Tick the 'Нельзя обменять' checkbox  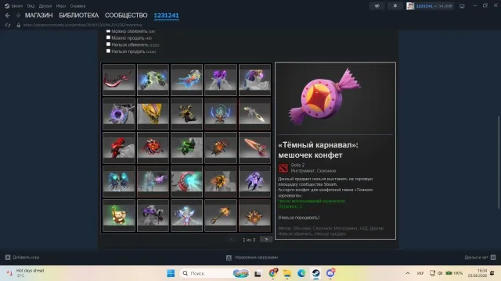tap(108, 44)
